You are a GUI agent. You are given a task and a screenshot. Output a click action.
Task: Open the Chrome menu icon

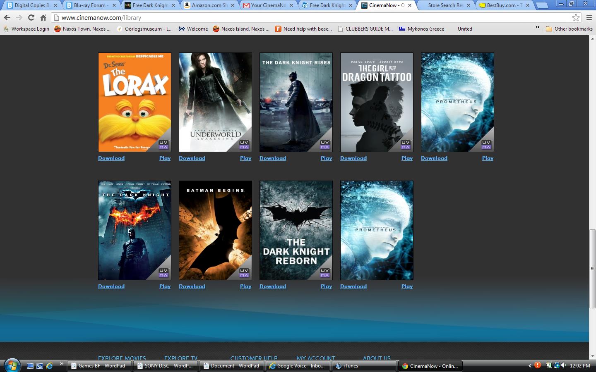coord(589,18)
